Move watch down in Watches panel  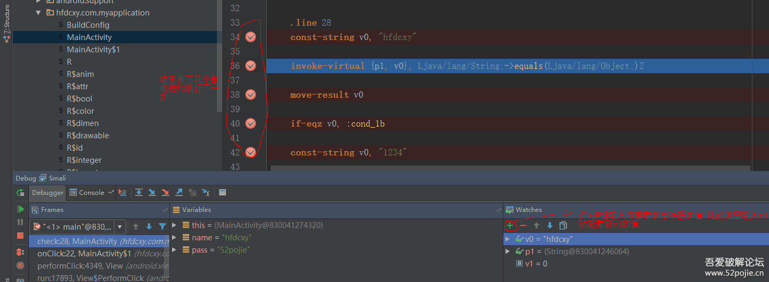pyautogui.click(x=550, y=225)
